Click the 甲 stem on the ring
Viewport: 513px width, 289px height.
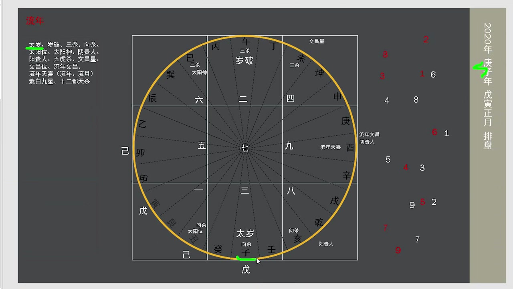click(x=143, y=179)
